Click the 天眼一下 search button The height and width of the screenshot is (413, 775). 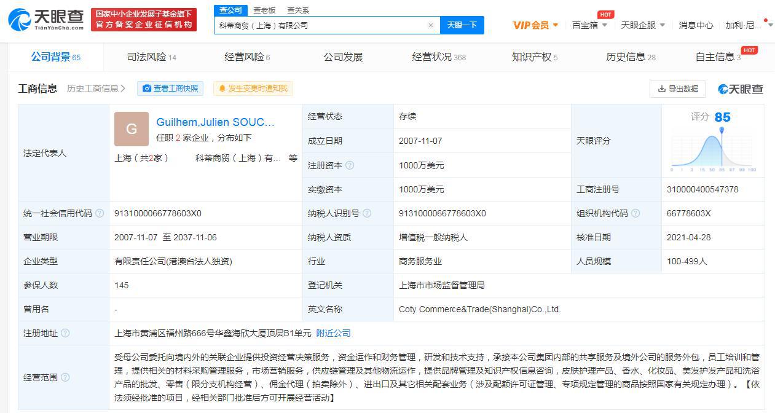point(462,25)
